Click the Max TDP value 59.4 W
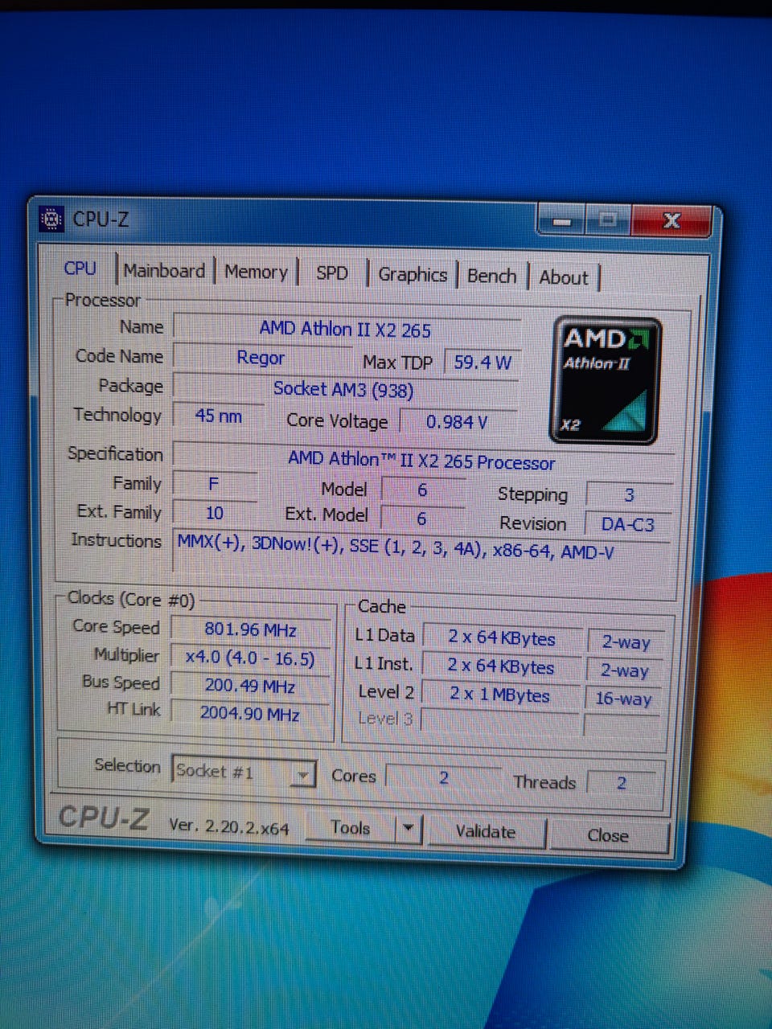The image size is (772, 1029). point(482,363)
